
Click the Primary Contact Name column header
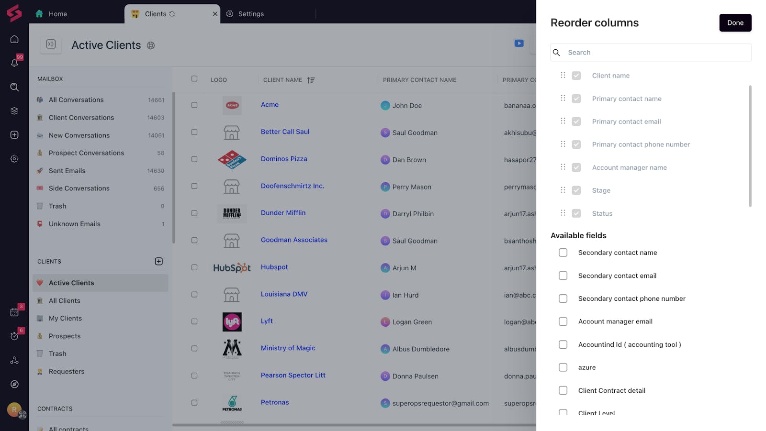[419, 80]
